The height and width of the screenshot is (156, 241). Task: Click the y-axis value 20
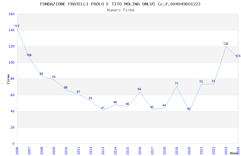(x=12, y=127)
